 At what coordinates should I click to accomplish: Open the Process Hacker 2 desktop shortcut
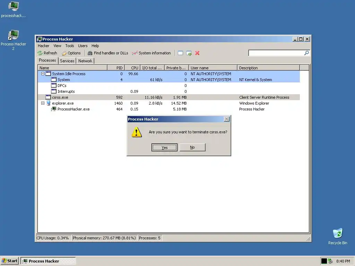click(14, 40)
